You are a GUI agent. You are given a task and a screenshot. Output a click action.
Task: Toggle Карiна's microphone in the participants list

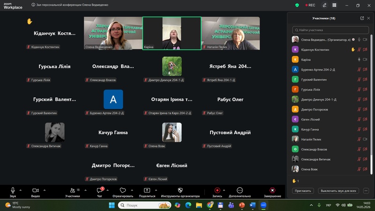point(359,60)
